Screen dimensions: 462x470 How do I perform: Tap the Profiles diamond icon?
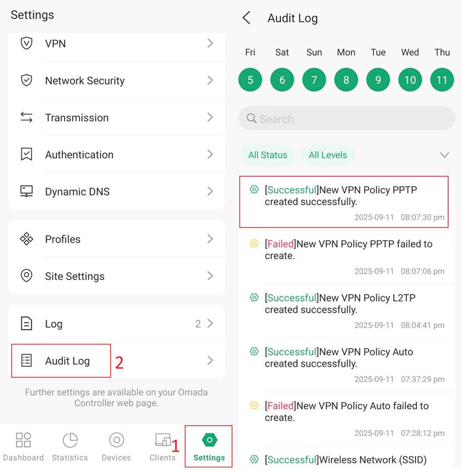[x=26, y=239]
